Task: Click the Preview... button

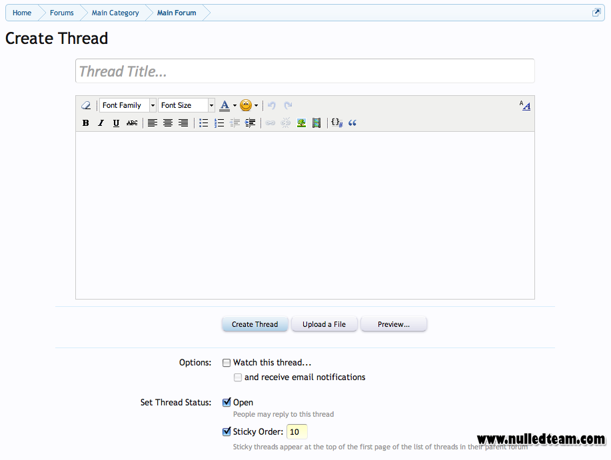Action: point(394,324)
